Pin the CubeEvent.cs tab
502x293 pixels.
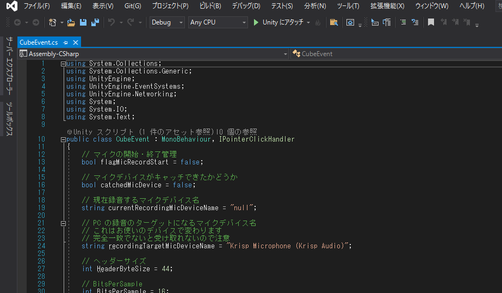pos(66,42)
